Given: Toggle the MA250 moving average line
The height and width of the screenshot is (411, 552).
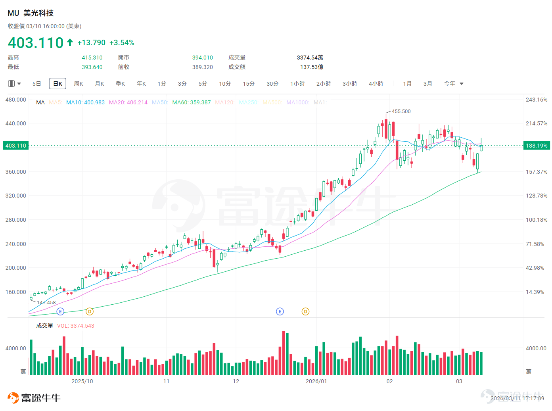Looking at the screenshot, I should pyautogui.click(x=249, y=102).
